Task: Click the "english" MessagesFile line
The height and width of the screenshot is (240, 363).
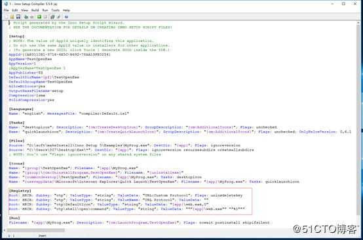Action: coord(69,113)
